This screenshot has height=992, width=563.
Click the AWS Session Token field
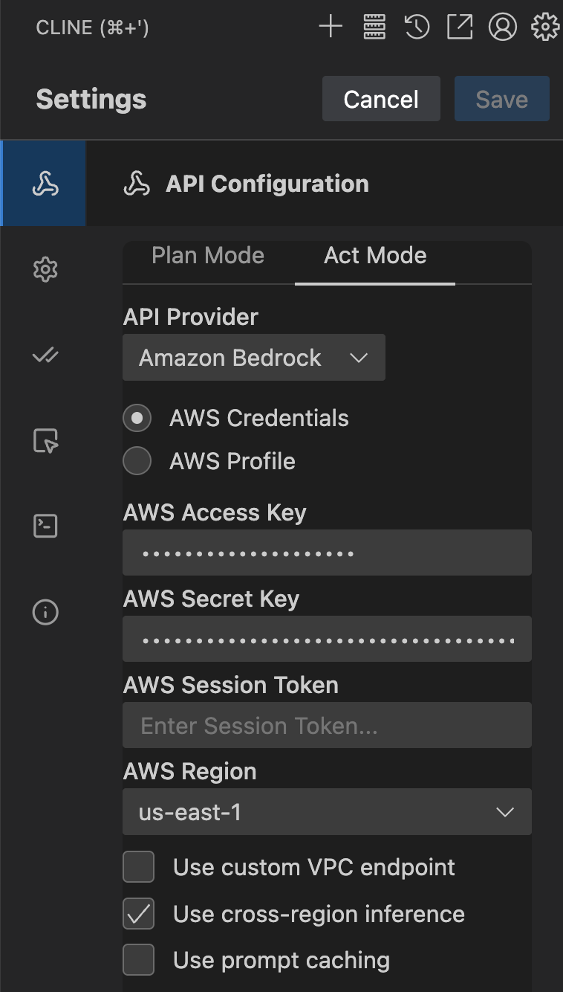coord(327,726)
